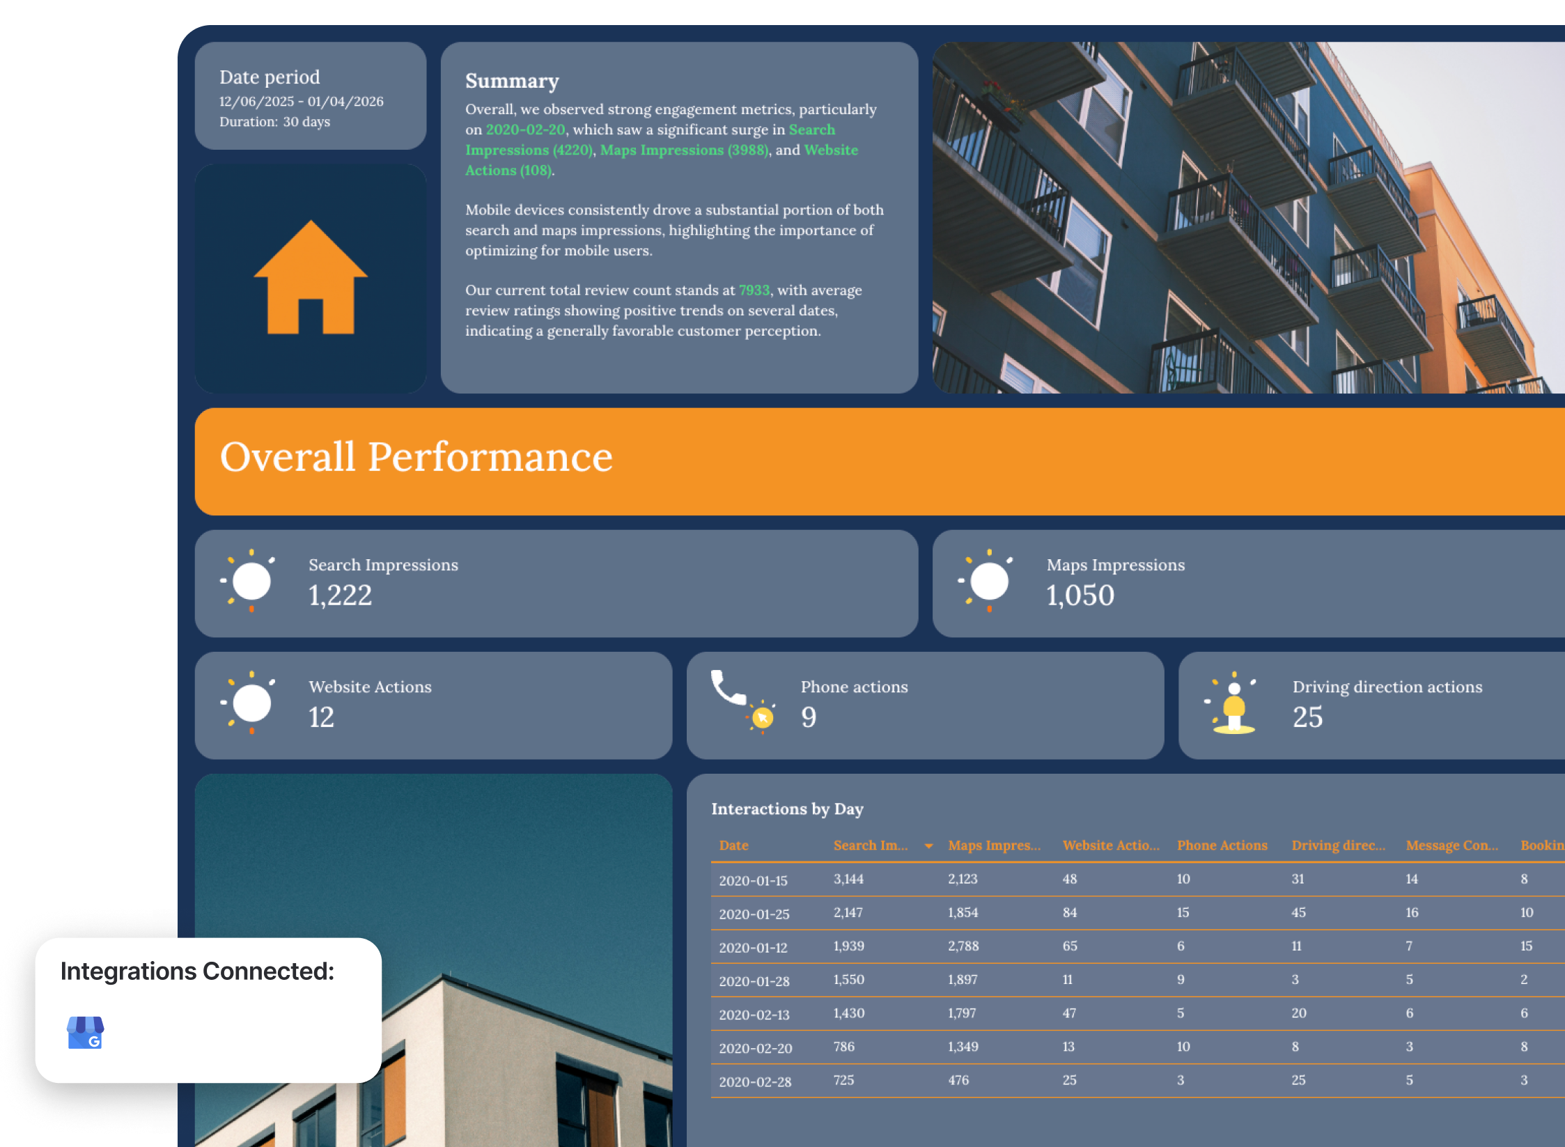Click the Interactions by Day heading

point(787,809)
